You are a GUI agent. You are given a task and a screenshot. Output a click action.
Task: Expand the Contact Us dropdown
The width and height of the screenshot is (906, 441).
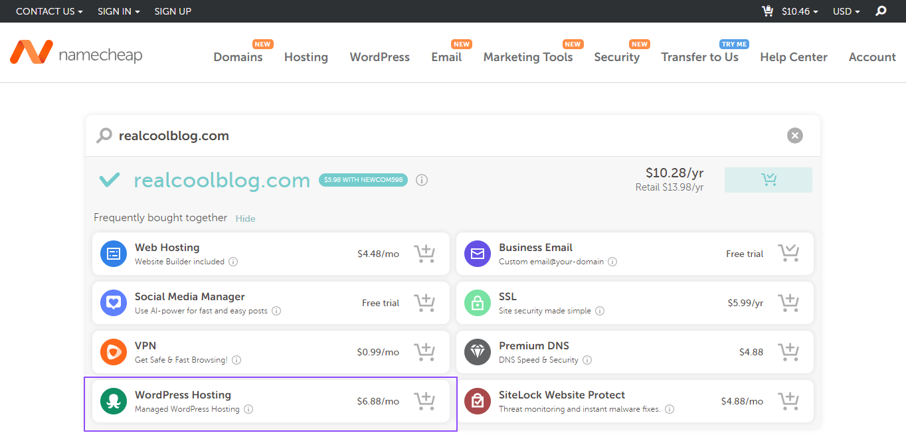49,11
